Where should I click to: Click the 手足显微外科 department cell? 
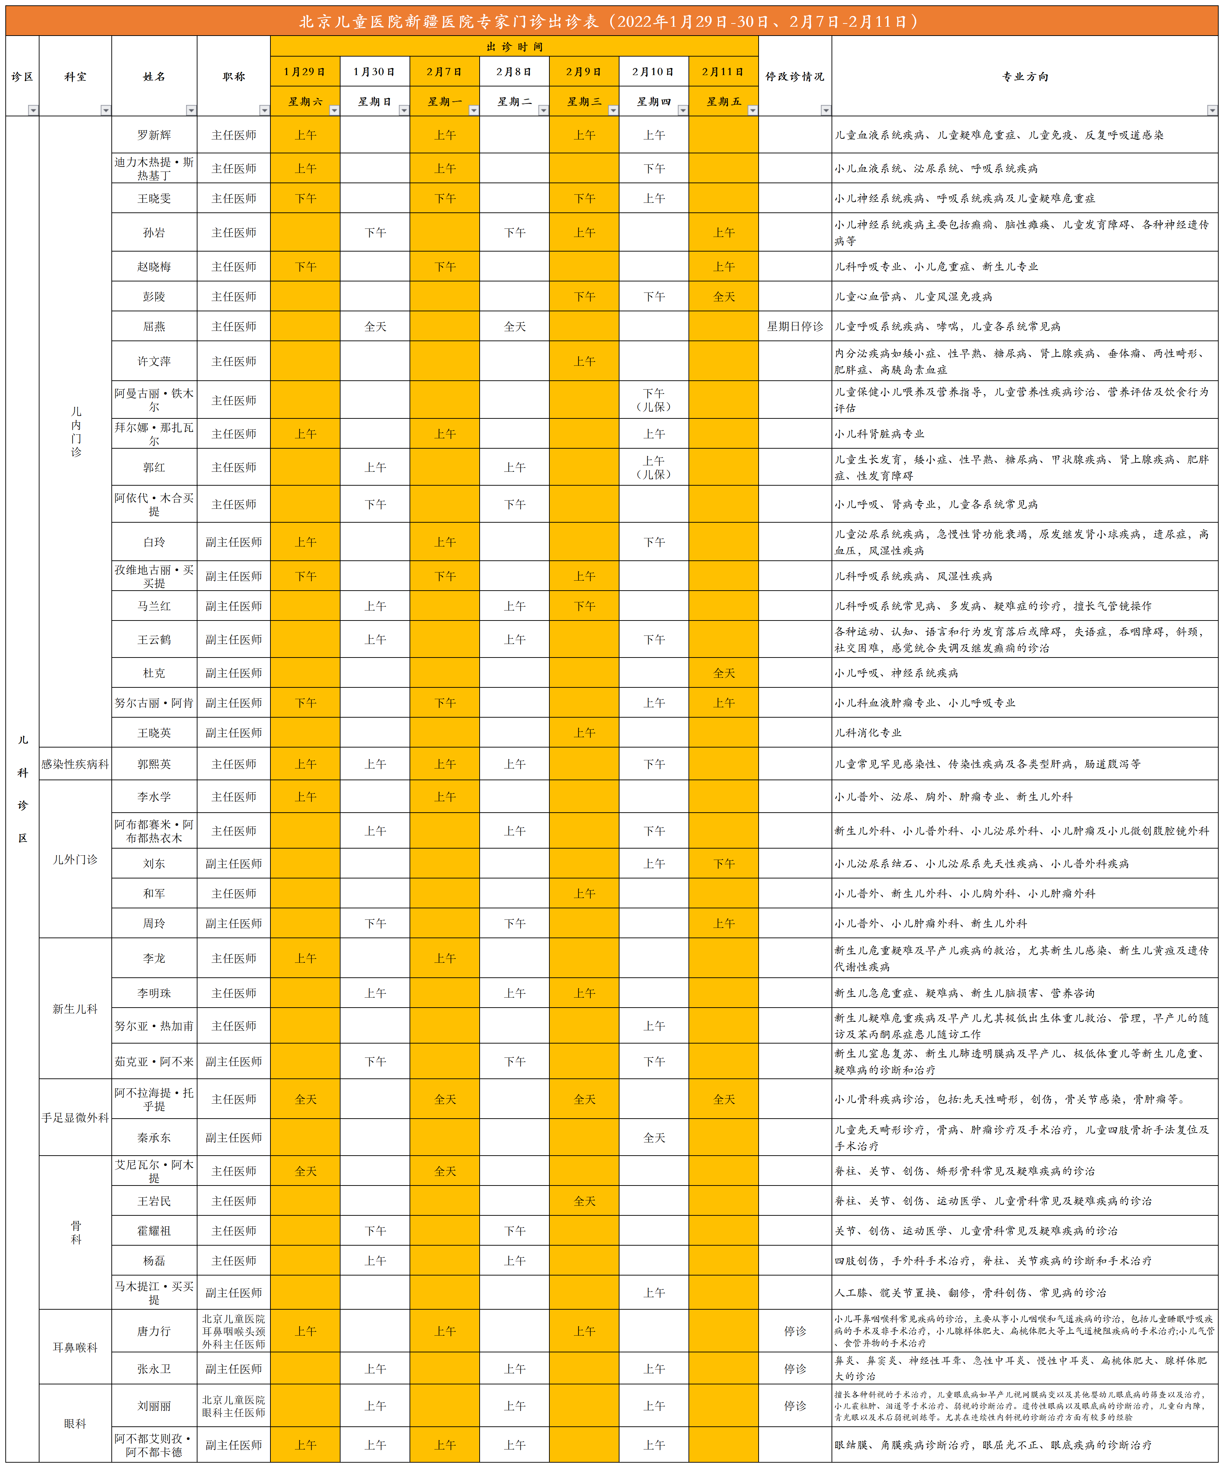(x=75, y=1118)
